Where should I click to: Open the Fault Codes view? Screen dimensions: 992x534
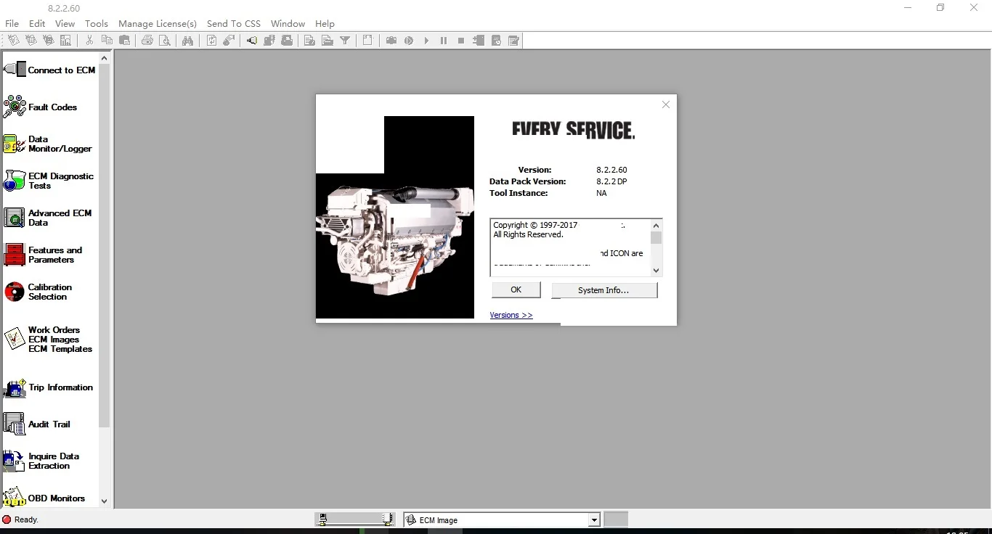pyautogui.click(x=41, y=107)
